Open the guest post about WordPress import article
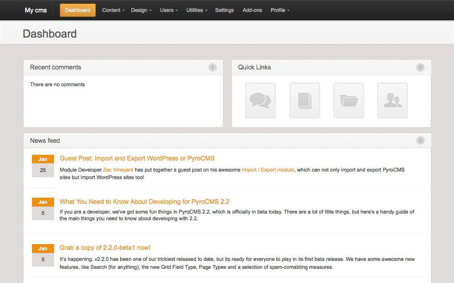The width and height of the screenshot is (454, 283). [137, 158]
